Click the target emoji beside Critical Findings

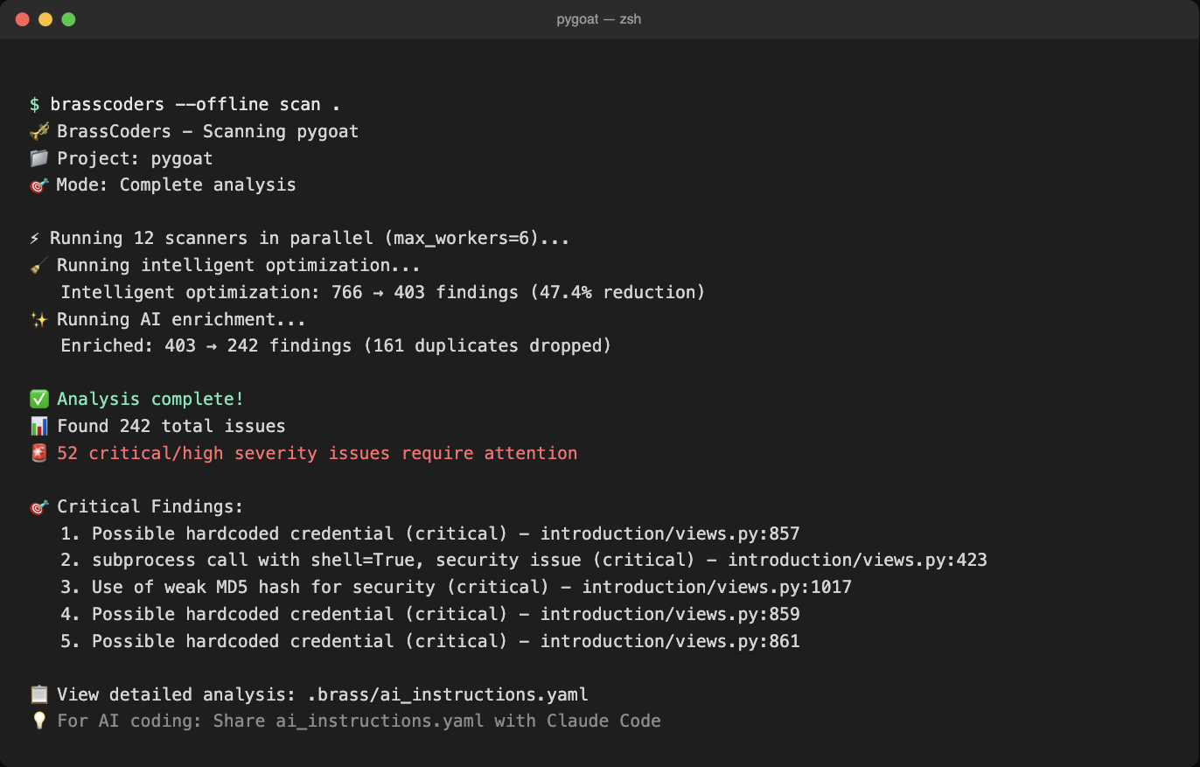click(x=38, y=507)
